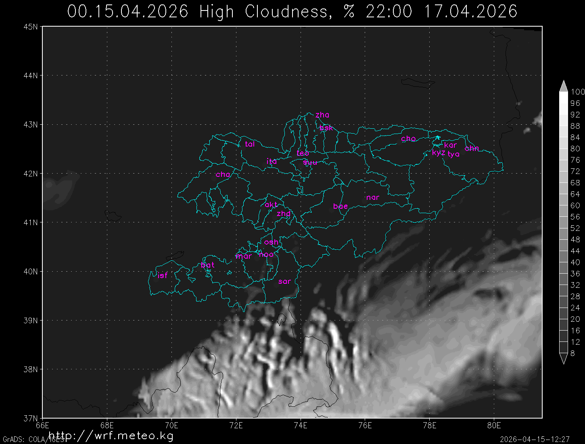Select the 'isf' station label
Image resolution: width=585 pixels, height=444 pixels.
[x=162, y=276]
